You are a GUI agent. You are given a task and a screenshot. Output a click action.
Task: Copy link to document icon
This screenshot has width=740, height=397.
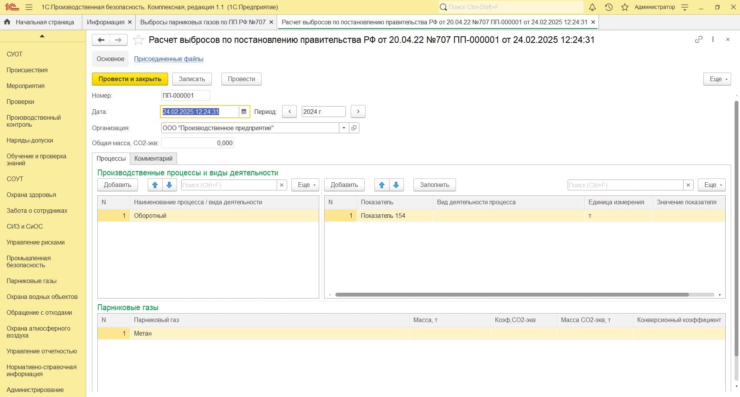(x=699, y=39)
